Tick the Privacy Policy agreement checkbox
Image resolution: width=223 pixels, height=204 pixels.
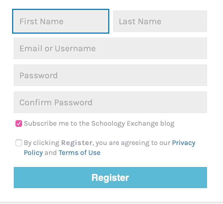point(19,143)
